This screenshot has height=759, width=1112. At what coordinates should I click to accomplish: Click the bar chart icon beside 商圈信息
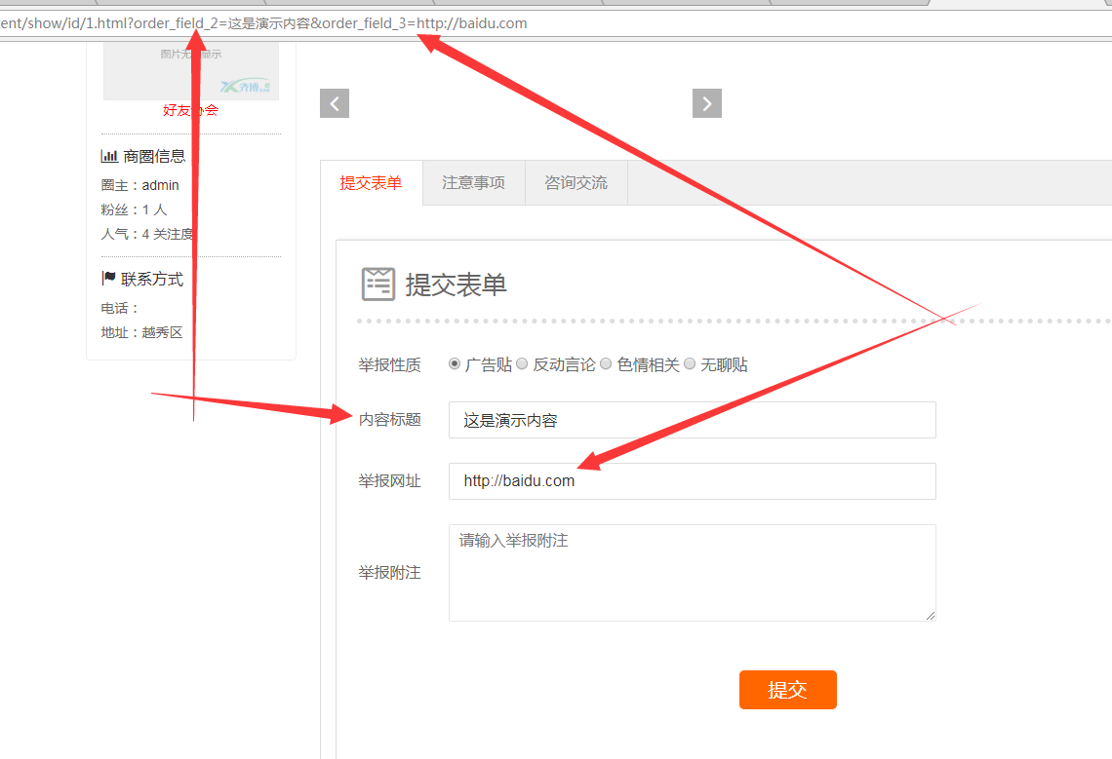(x=109, y=156)
